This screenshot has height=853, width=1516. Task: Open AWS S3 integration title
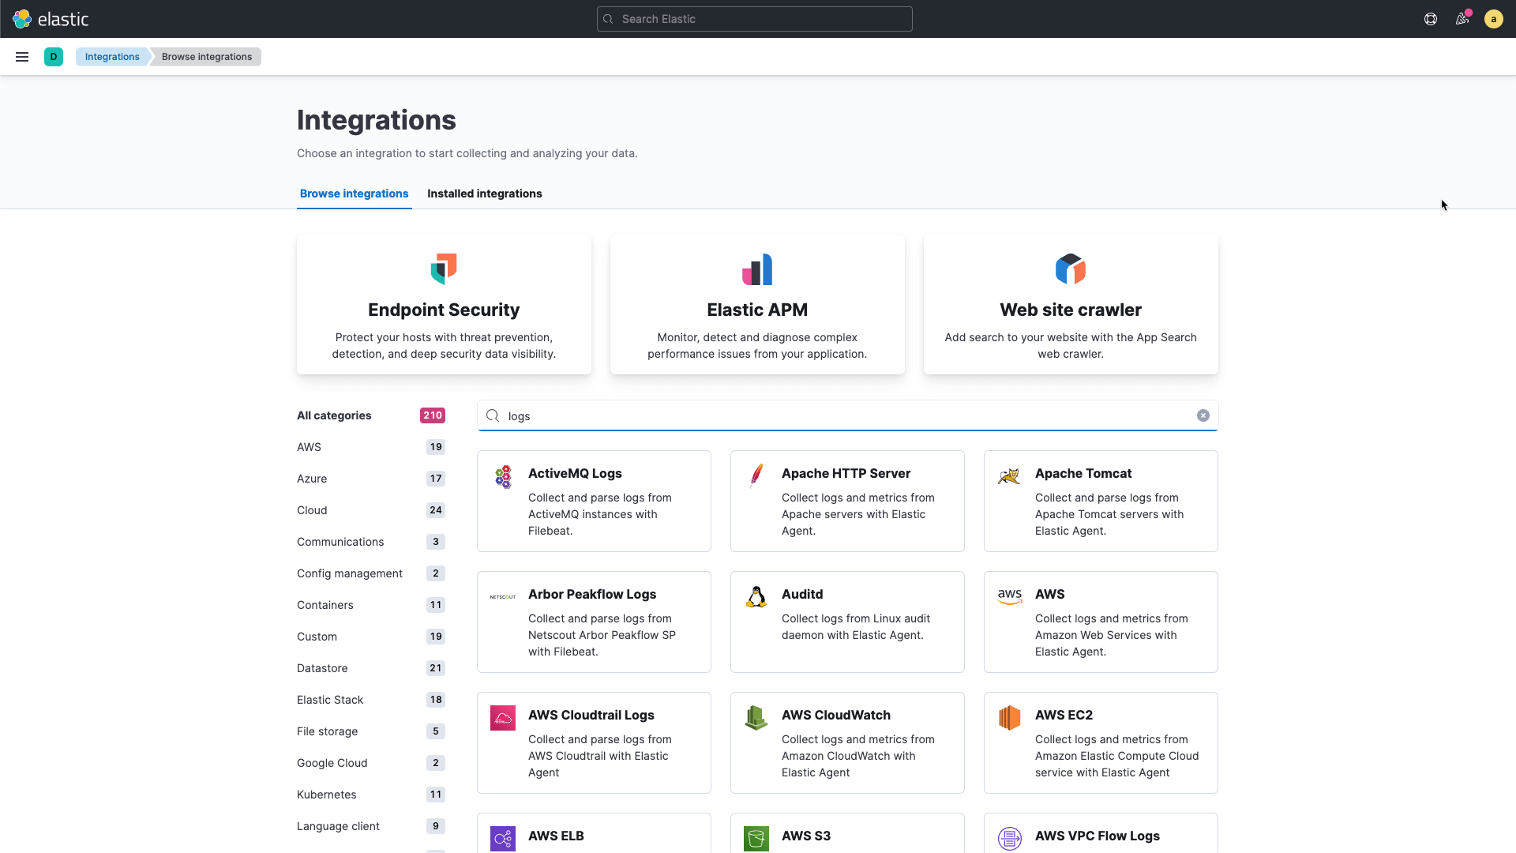pos(806,836)
